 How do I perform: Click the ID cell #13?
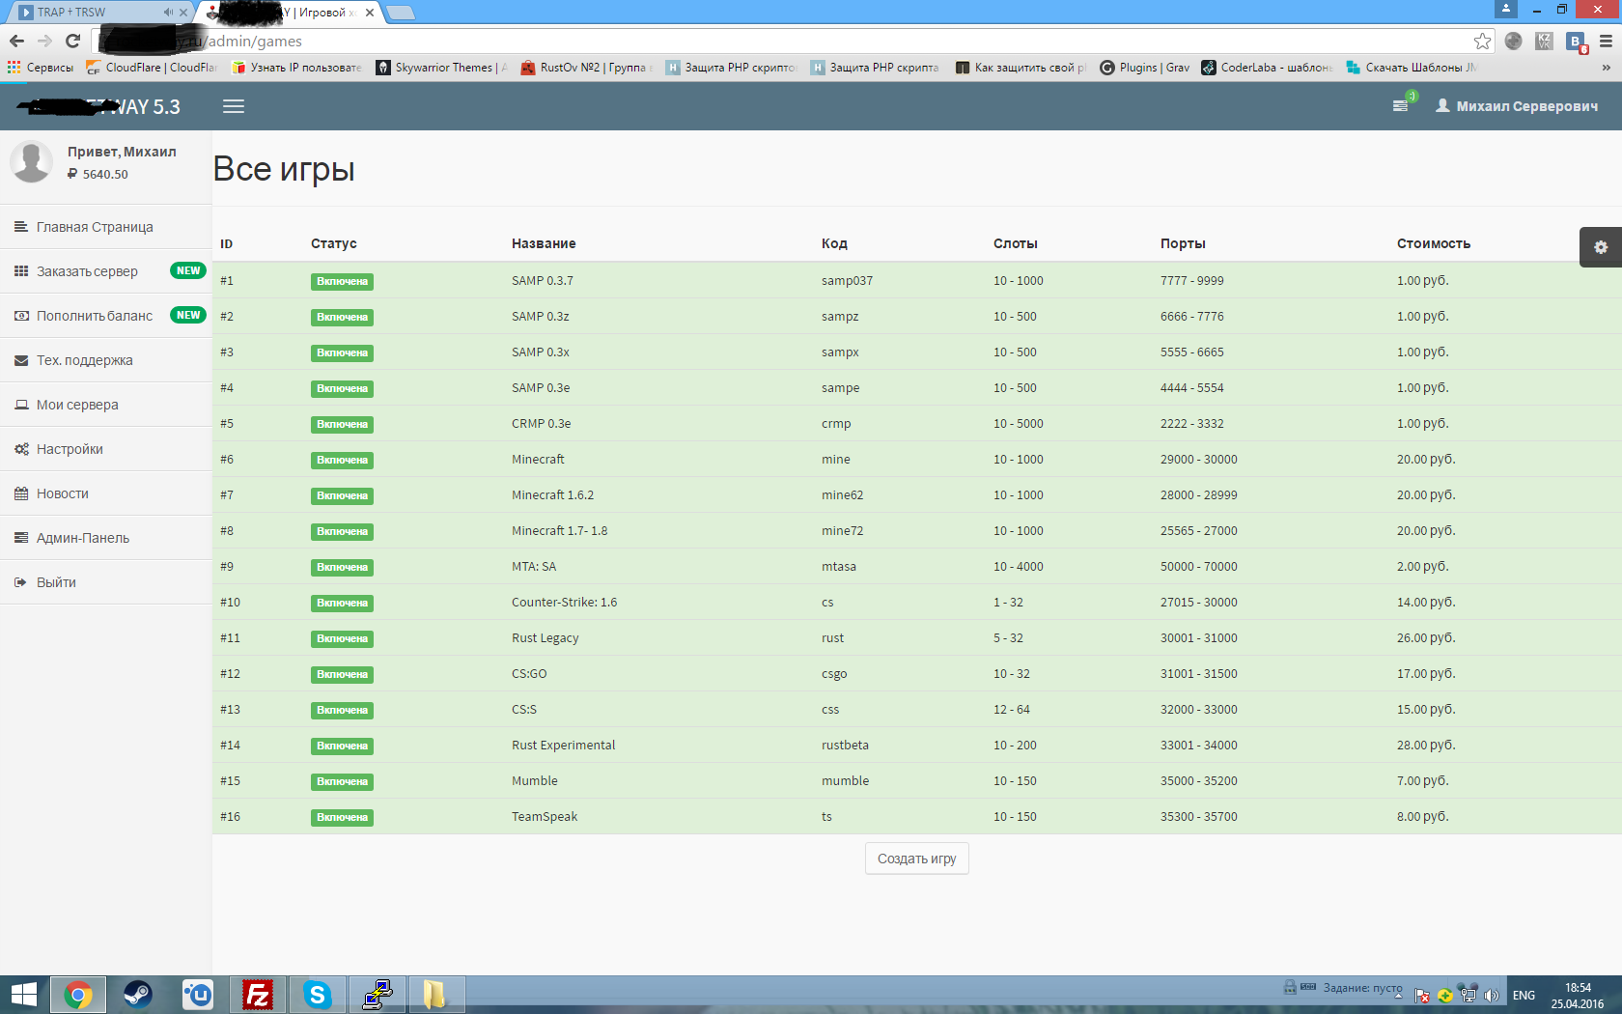point(230,710)
